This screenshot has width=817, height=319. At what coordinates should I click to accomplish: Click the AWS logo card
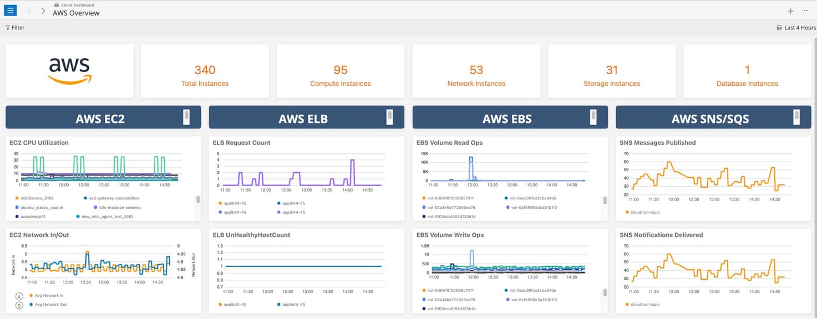pyautogui.click(x=69, y=71)
